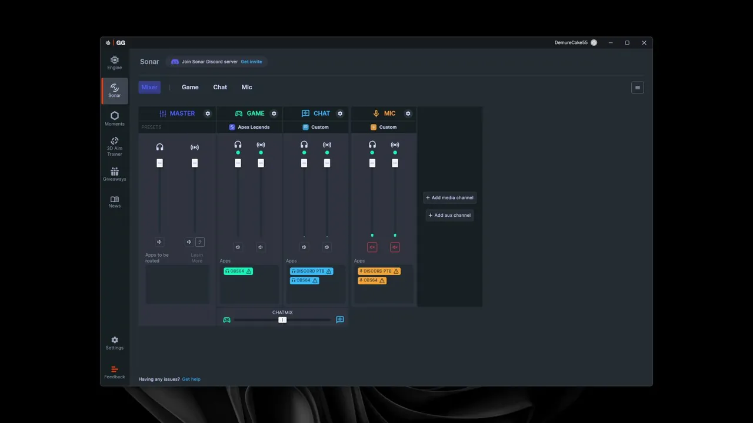Open the Engine section in sidebar
The image size is (753, 423).
(114, 62)
